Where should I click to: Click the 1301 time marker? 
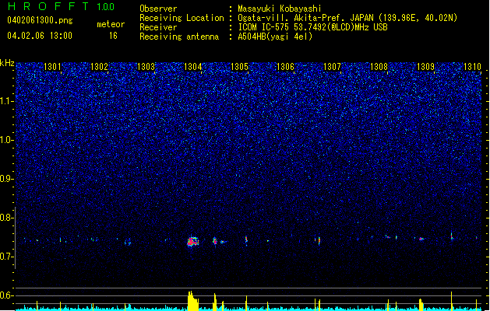(x=52, y=67)
